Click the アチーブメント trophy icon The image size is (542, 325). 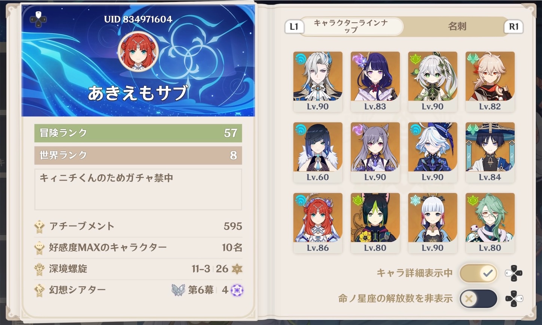39,226
